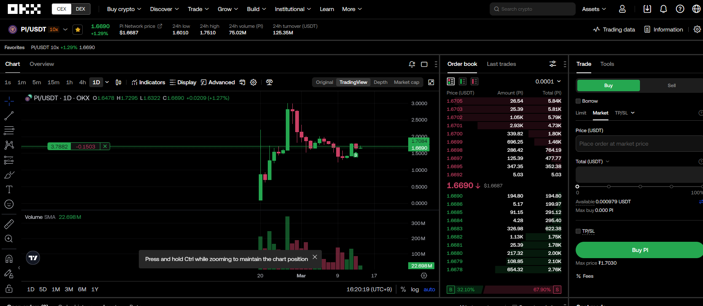The height and width of the screenshot is (306, 703).
Task: Open the candlestick chart type icon
Action: [x=118, y=82]
